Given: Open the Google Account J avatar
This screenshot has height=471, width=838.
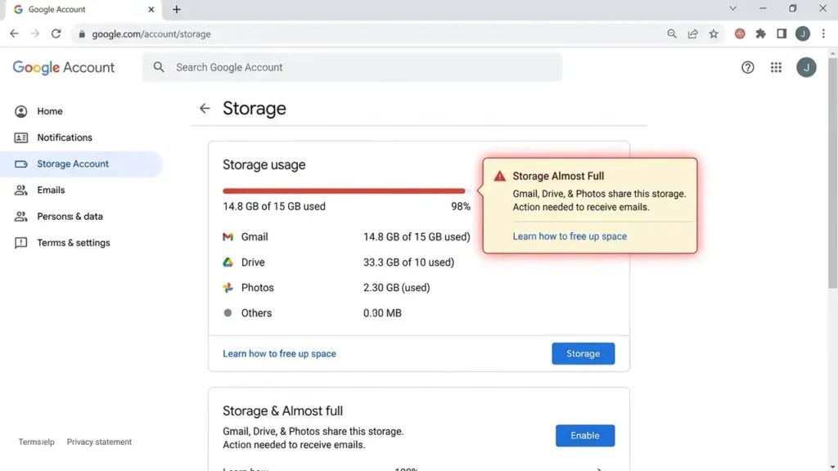Looking at the screenshot, I should click(x=806, y=67).
